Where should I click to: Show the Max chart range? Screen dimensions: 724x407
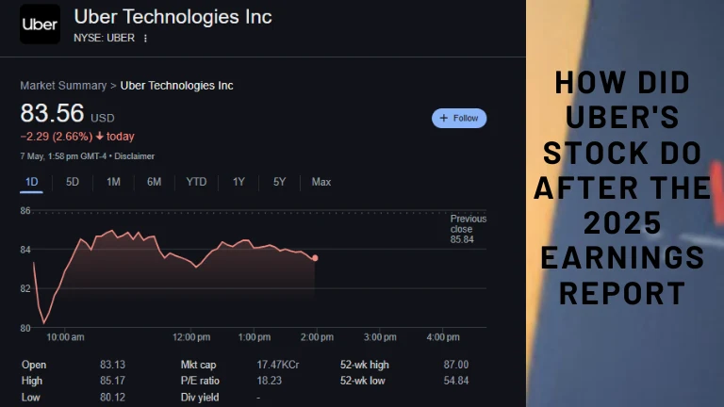(321, 182)
